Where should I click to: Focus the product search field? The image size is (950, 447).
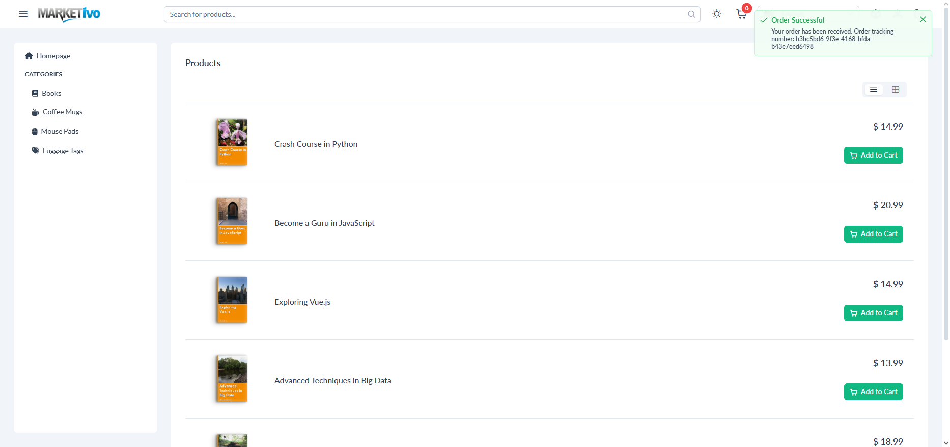pyautogui.click(x=432, y=14)
